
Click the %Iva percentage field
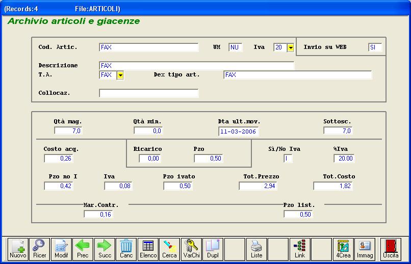[x=344, y=159]
